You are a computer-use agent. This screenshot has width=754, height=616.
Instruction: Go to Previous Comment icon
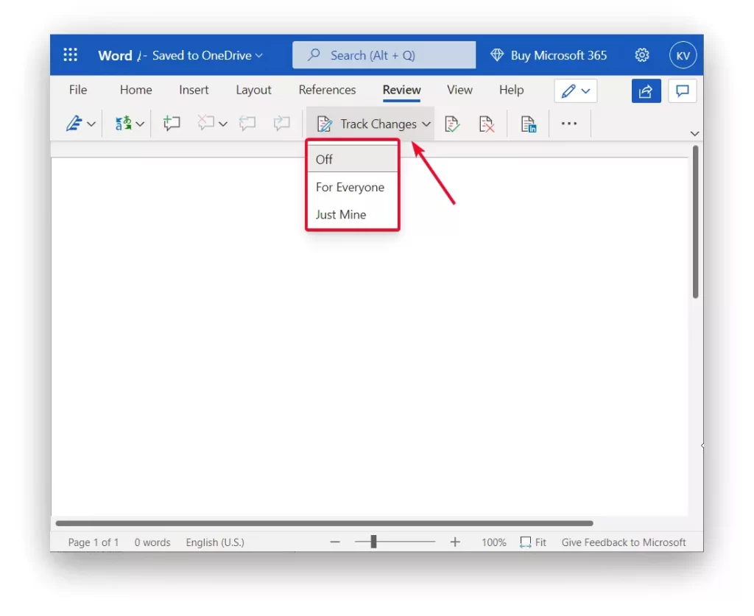point(247,124)
